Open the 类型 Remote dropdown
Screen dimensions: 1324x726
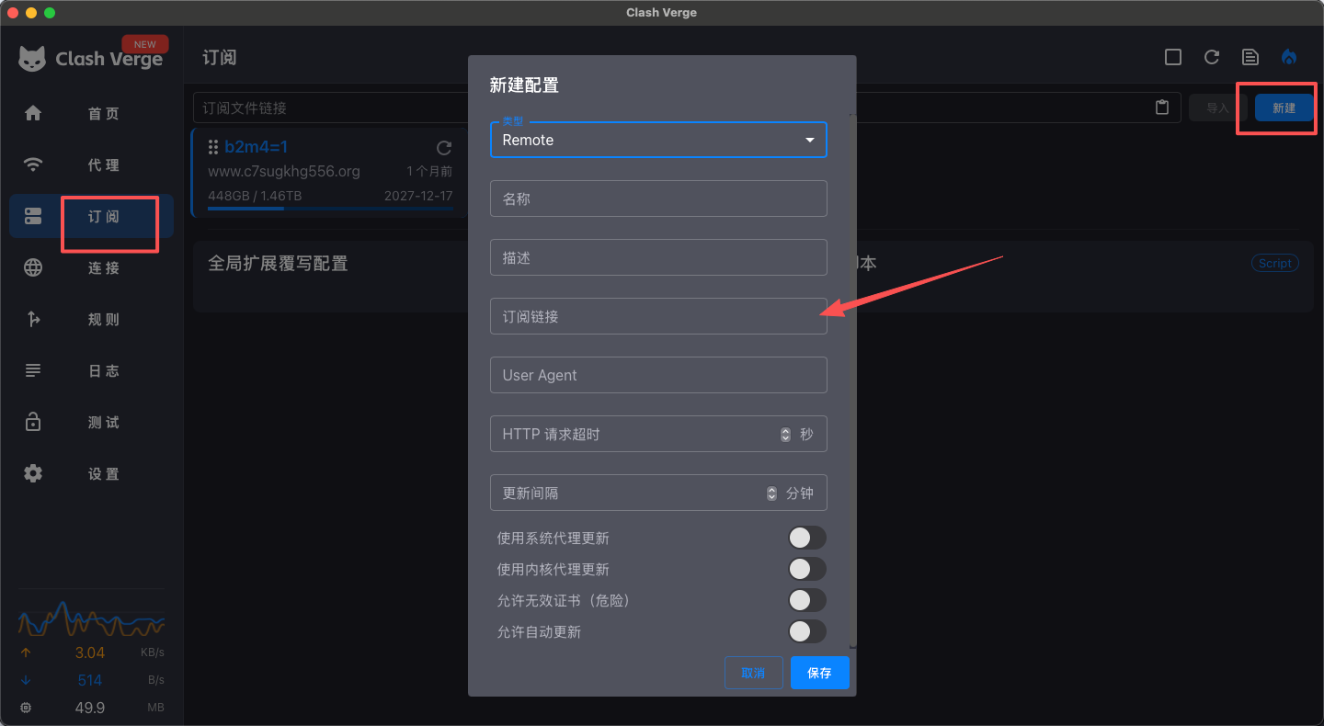tap(658, 141)
